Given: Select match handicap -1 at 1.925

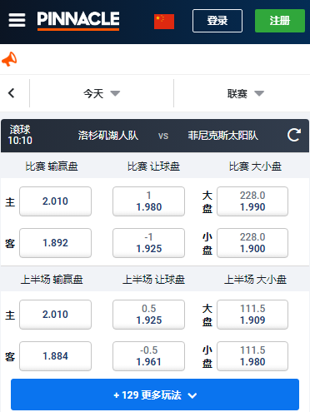Looking at the screenshot, I should click(x=148, y=243).
